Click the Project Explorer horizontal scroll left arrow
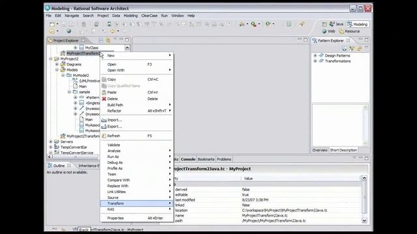The image size is (417, 234). (x=50, y=157)
